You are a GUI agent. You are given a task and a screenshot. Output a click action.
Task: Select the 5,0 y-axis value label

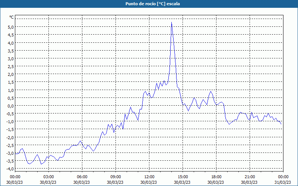coord(11,27)
